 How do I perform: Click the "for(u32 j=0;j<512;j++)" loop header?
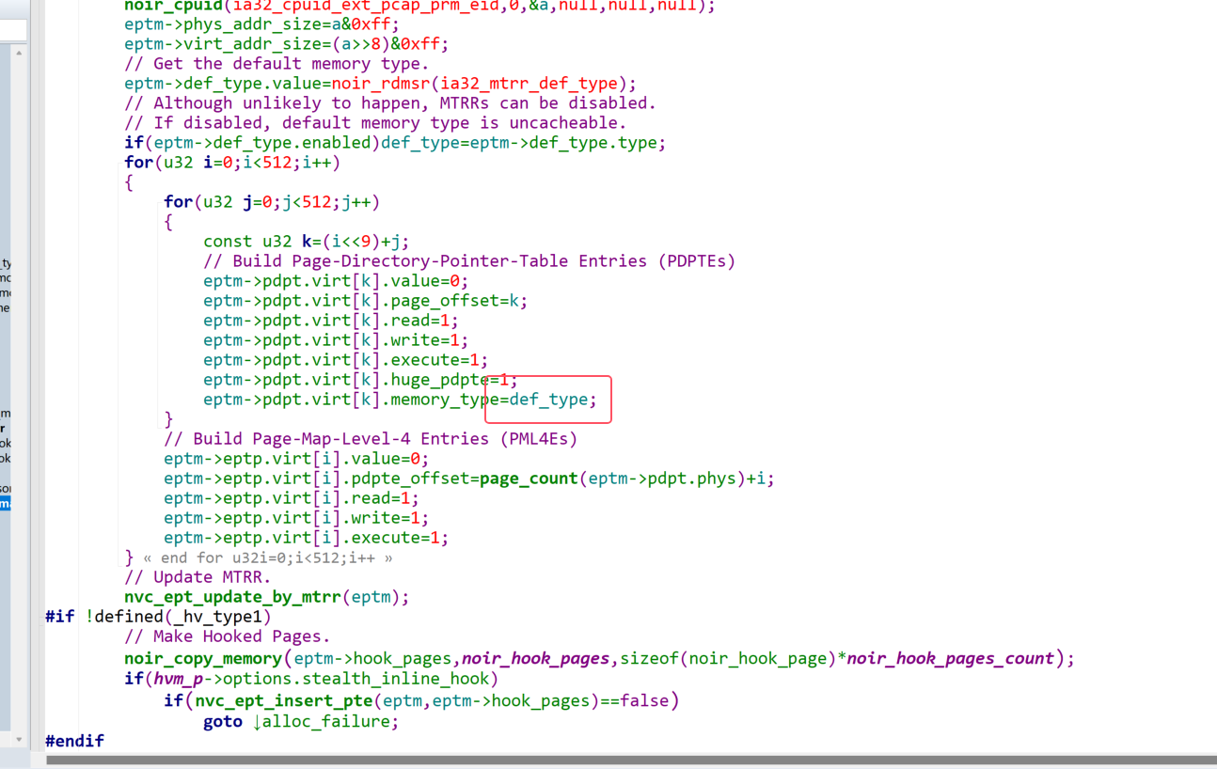(x=272, y=202)
